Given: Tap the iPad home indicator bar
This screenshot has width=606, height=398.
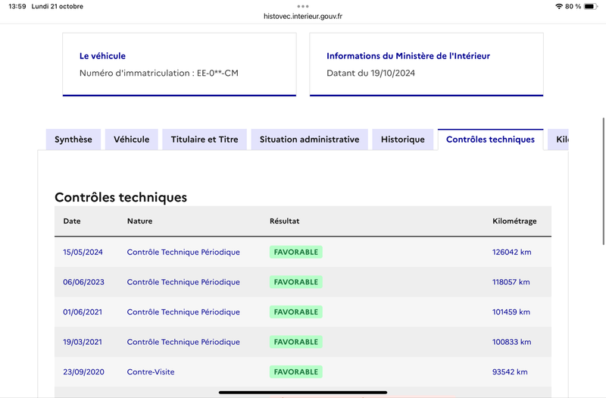Looking at the screenshot, I should pos(303,392).
